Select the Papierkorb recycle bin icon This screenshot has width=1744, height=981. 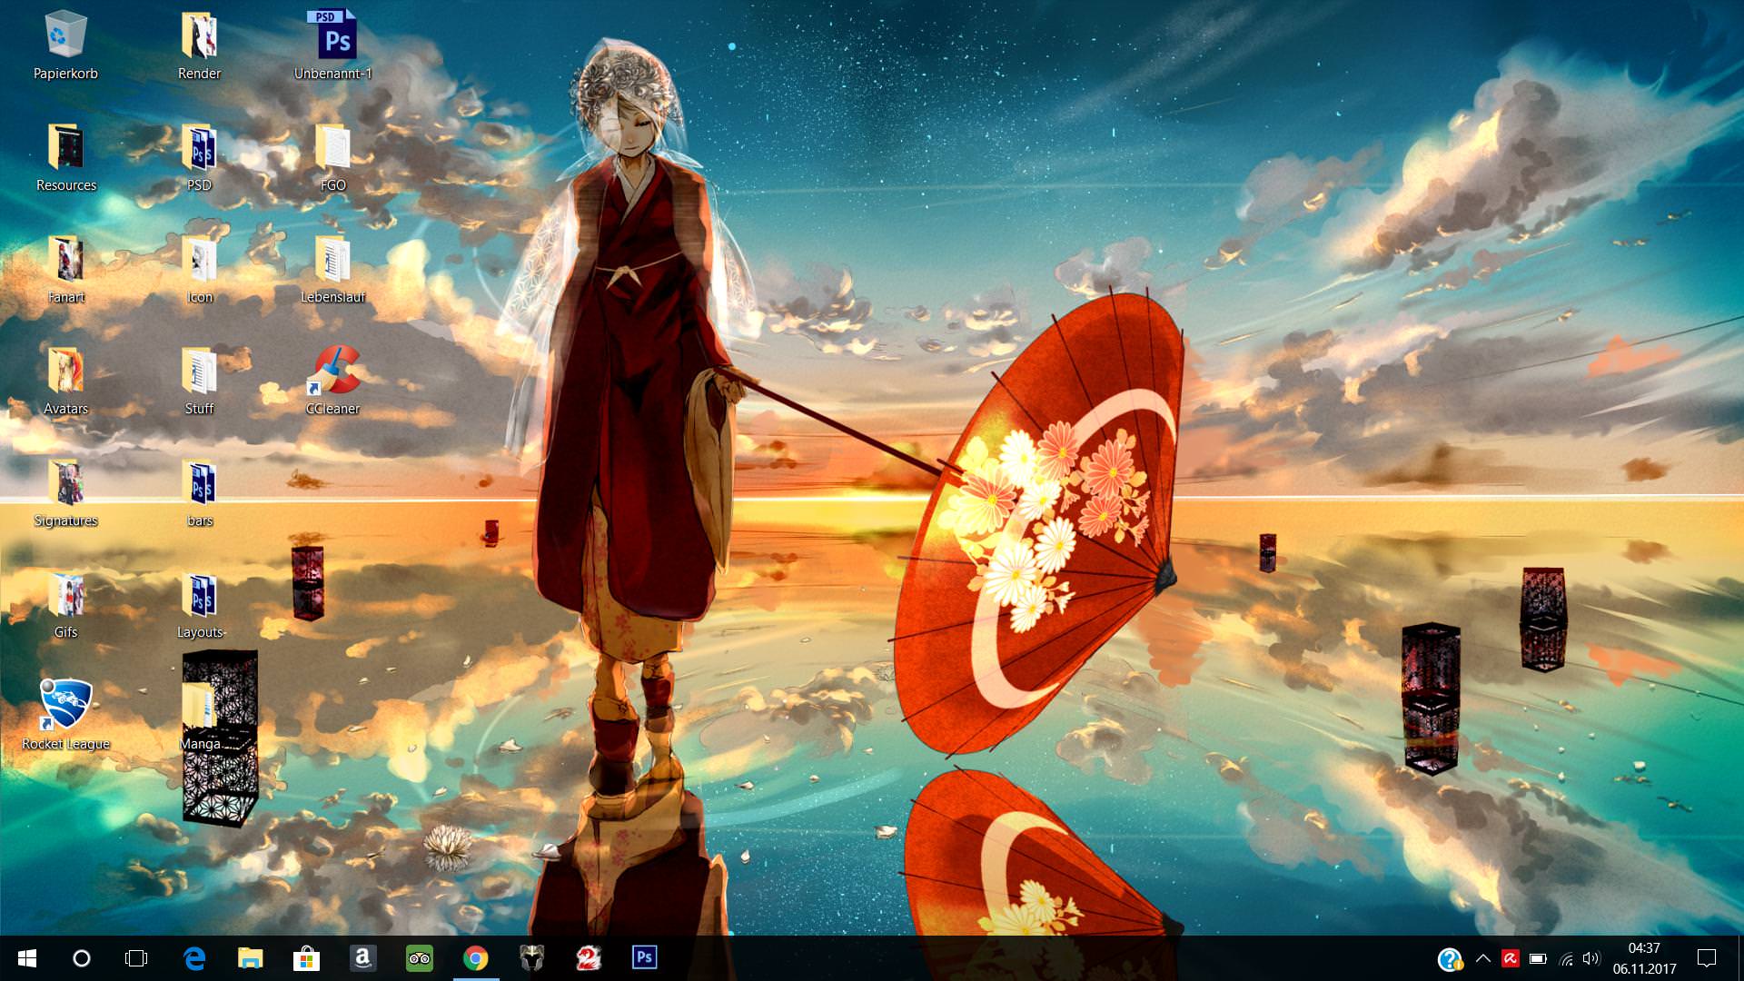tap(65, 45)
